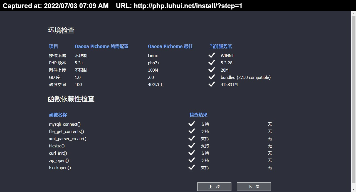Select the 环境检查 heading

pos(61,30)
